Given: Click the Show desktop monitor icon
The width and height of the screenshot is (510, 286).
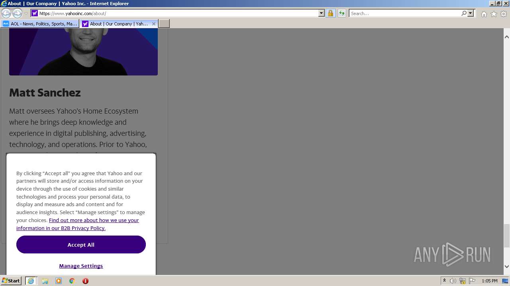Looking at the screenshot, I should [x=505, y=281].
